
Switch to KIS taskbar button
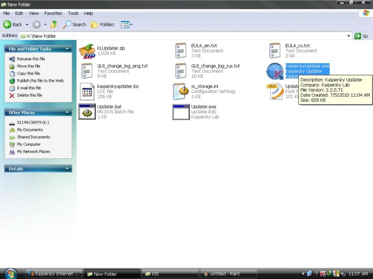click(170, 274)
